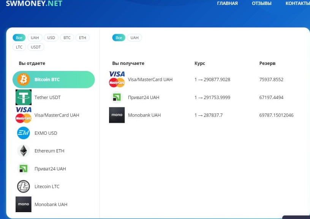This screenshot has height=219, width=310.
Task: Click rate 1 → 290877.9028
Action: tap(212, 80)
